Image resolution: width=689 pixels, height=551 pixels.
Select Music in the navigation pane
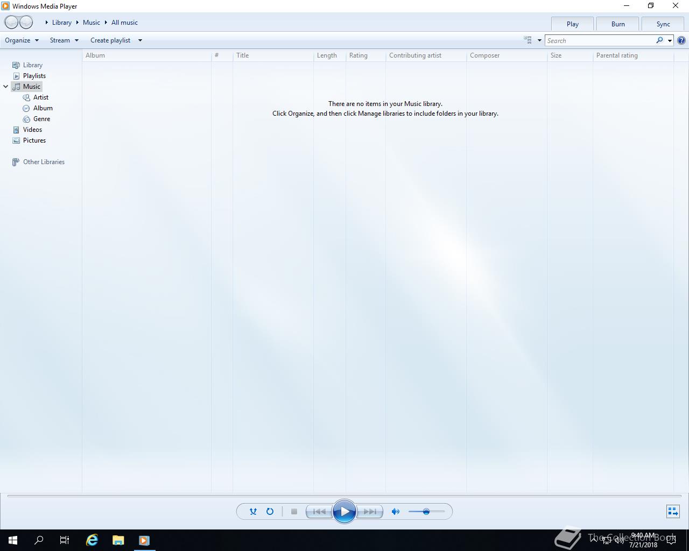pyautogui.click(x=27, y=87)
